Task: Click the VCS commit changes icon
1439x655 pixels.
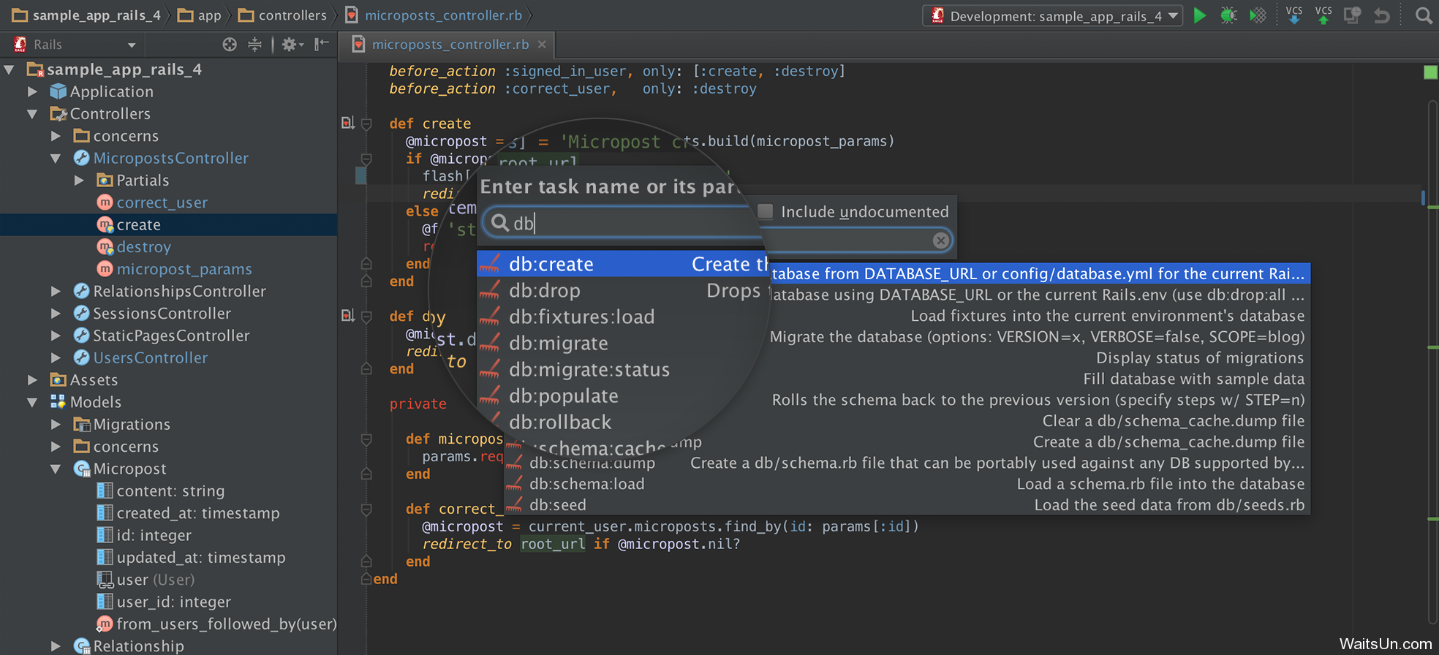Action: click(x=1323, y=15)
